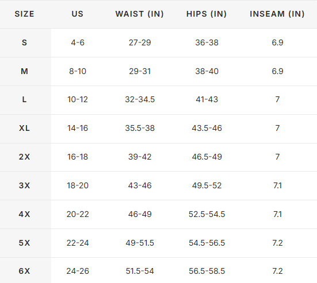Click the US 18-20 cell
This screenshot has height=283, width=317.
(x=78, y=185)
